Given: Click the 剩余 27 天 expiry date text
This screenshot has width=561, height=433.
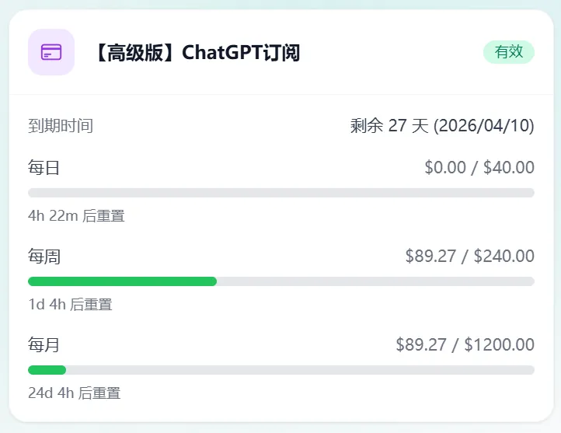Looking at the screenshot, I should click(x=441, y=126).
